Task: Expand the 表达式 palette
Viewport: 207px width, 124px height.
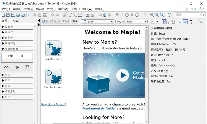Action: tap(17, 32)
